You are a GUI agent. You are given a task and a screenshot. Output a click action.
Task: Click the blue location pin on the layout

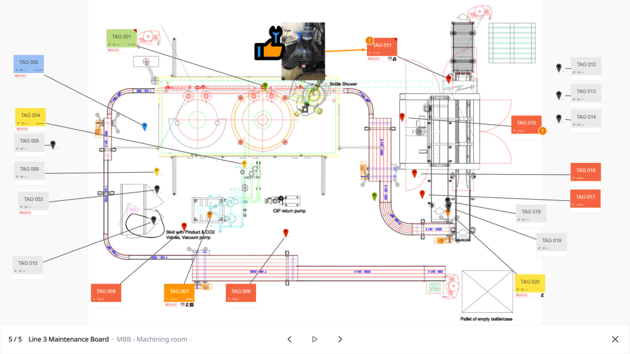pos(145,127)
